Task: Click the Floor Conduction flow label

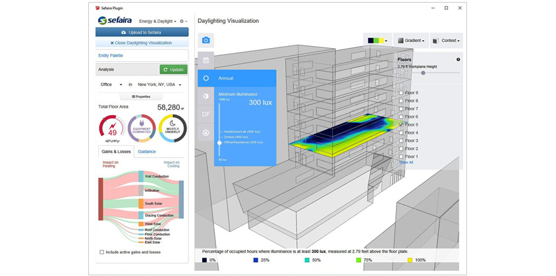Action: point(157,234)
